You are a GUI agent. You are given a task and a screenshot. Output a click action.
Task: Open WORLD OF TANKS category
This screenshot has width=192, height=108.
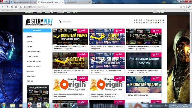point(34,66)
